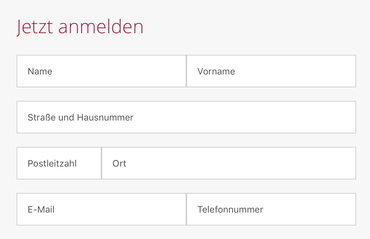Click into the Postleitzahl field
This screenshot has width=370, height=239.
[59, 163]
